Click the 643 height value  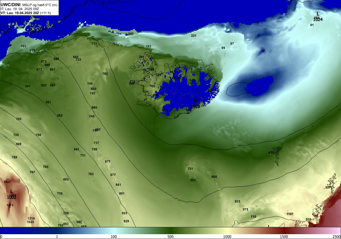click(x=76, y=57)
